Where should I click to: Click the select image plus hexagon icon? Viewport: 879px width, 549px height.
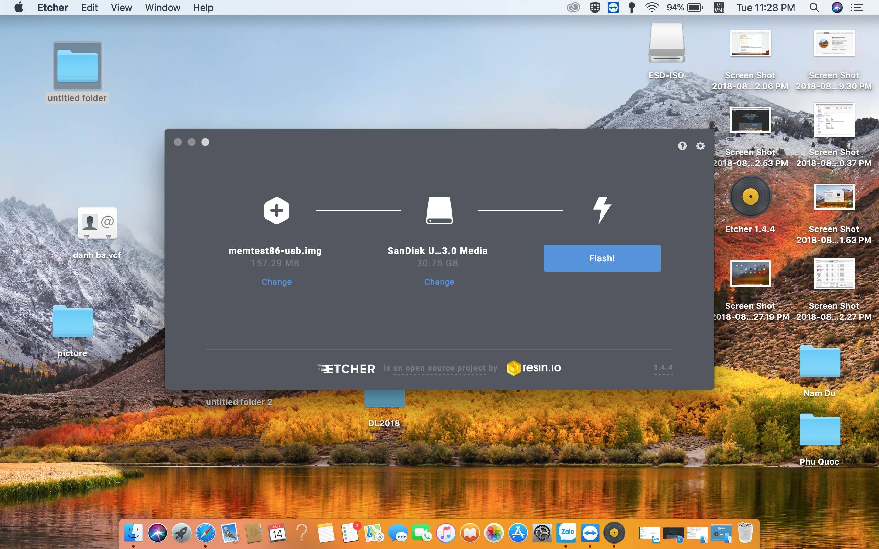(276, 211)
